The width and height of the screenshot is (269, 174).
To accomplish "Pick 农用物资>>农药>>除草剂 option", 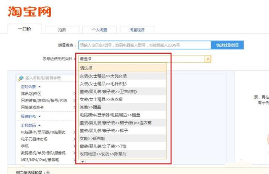I will pos(122,154).
